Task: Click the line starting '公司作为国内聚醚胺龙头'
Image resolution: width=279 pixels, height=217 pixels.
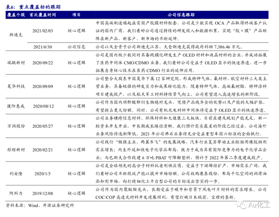Action: 181,190
